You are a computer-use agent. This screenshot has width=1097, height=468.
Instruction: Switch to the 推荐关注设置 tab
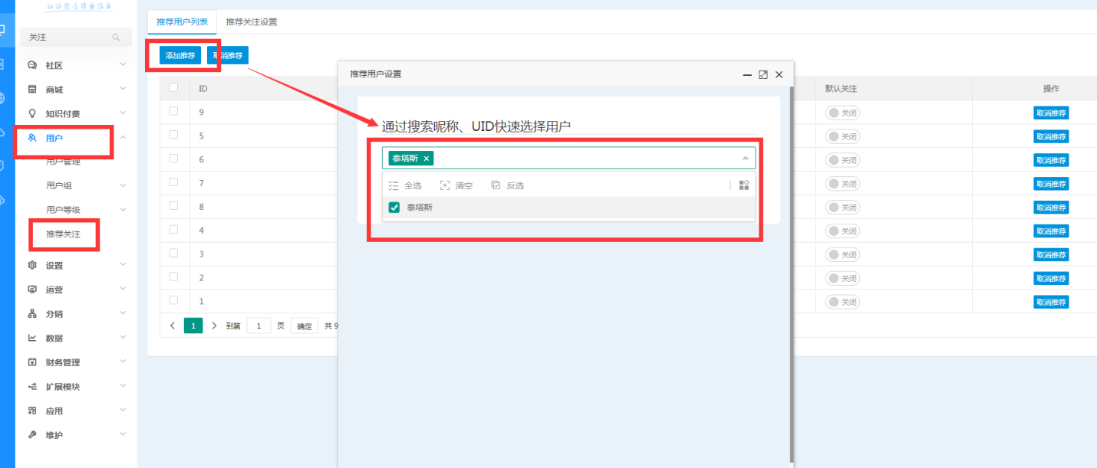point(252,22)
